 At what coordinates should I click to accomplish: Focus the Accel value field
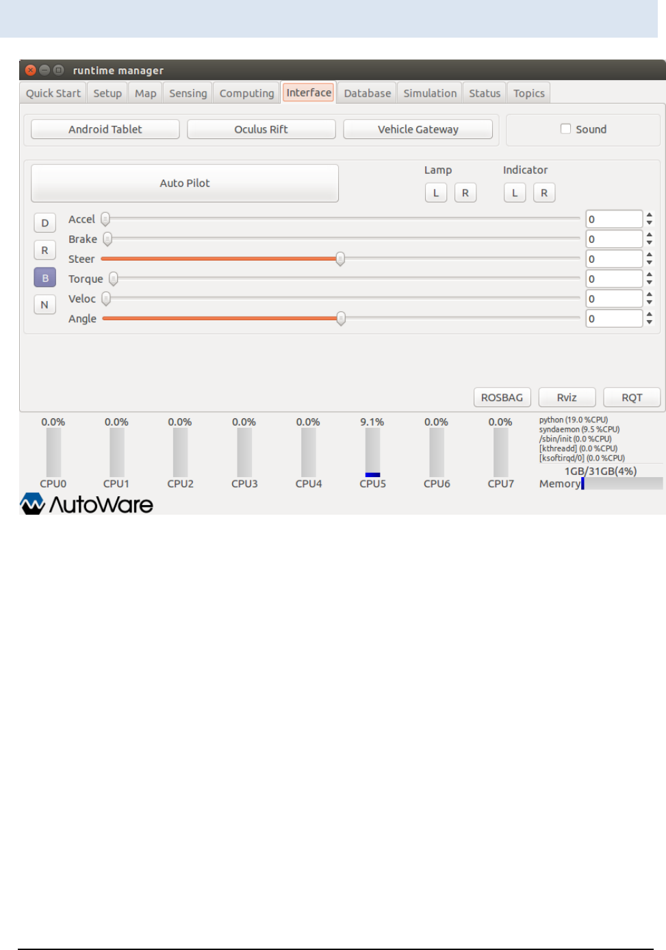(x=614, y=219)
